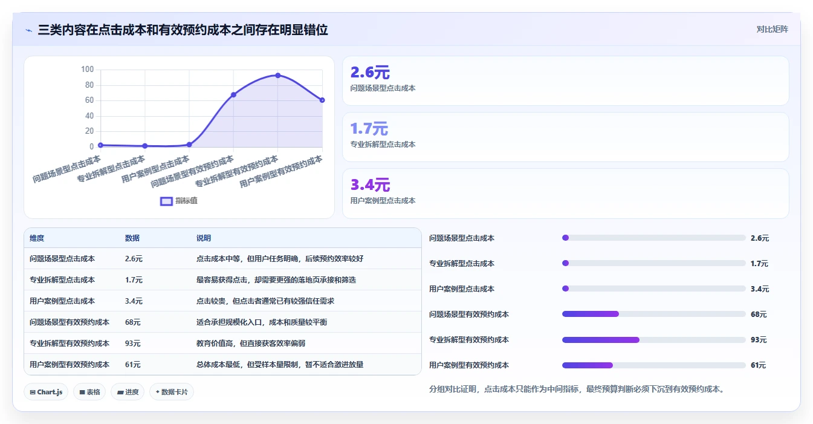Click the chart data point for 专业拆解型有效预约成本

click(277, 76)
